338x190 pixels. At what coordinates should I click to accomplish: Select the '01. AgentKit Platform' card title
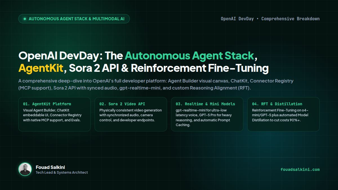coord(47,104)
